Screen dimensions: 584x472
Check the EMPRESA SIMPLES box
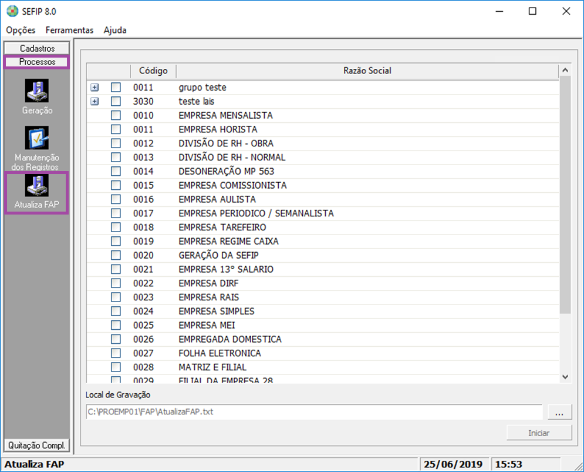[x=116, y=311]
